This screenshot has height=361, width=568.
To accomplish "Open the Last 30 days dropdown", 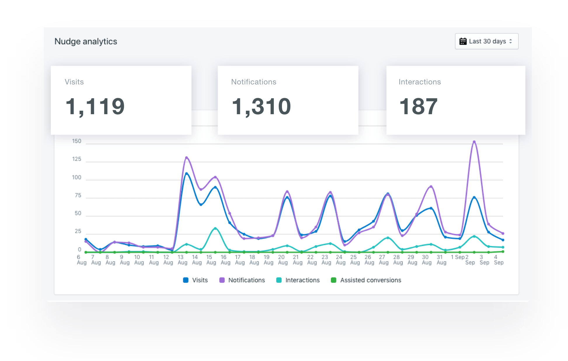I will pyautogui.click(x=487, y=41).
